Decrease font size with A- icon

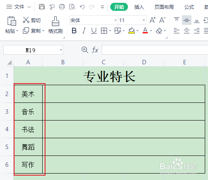click(x=163, y=20)
